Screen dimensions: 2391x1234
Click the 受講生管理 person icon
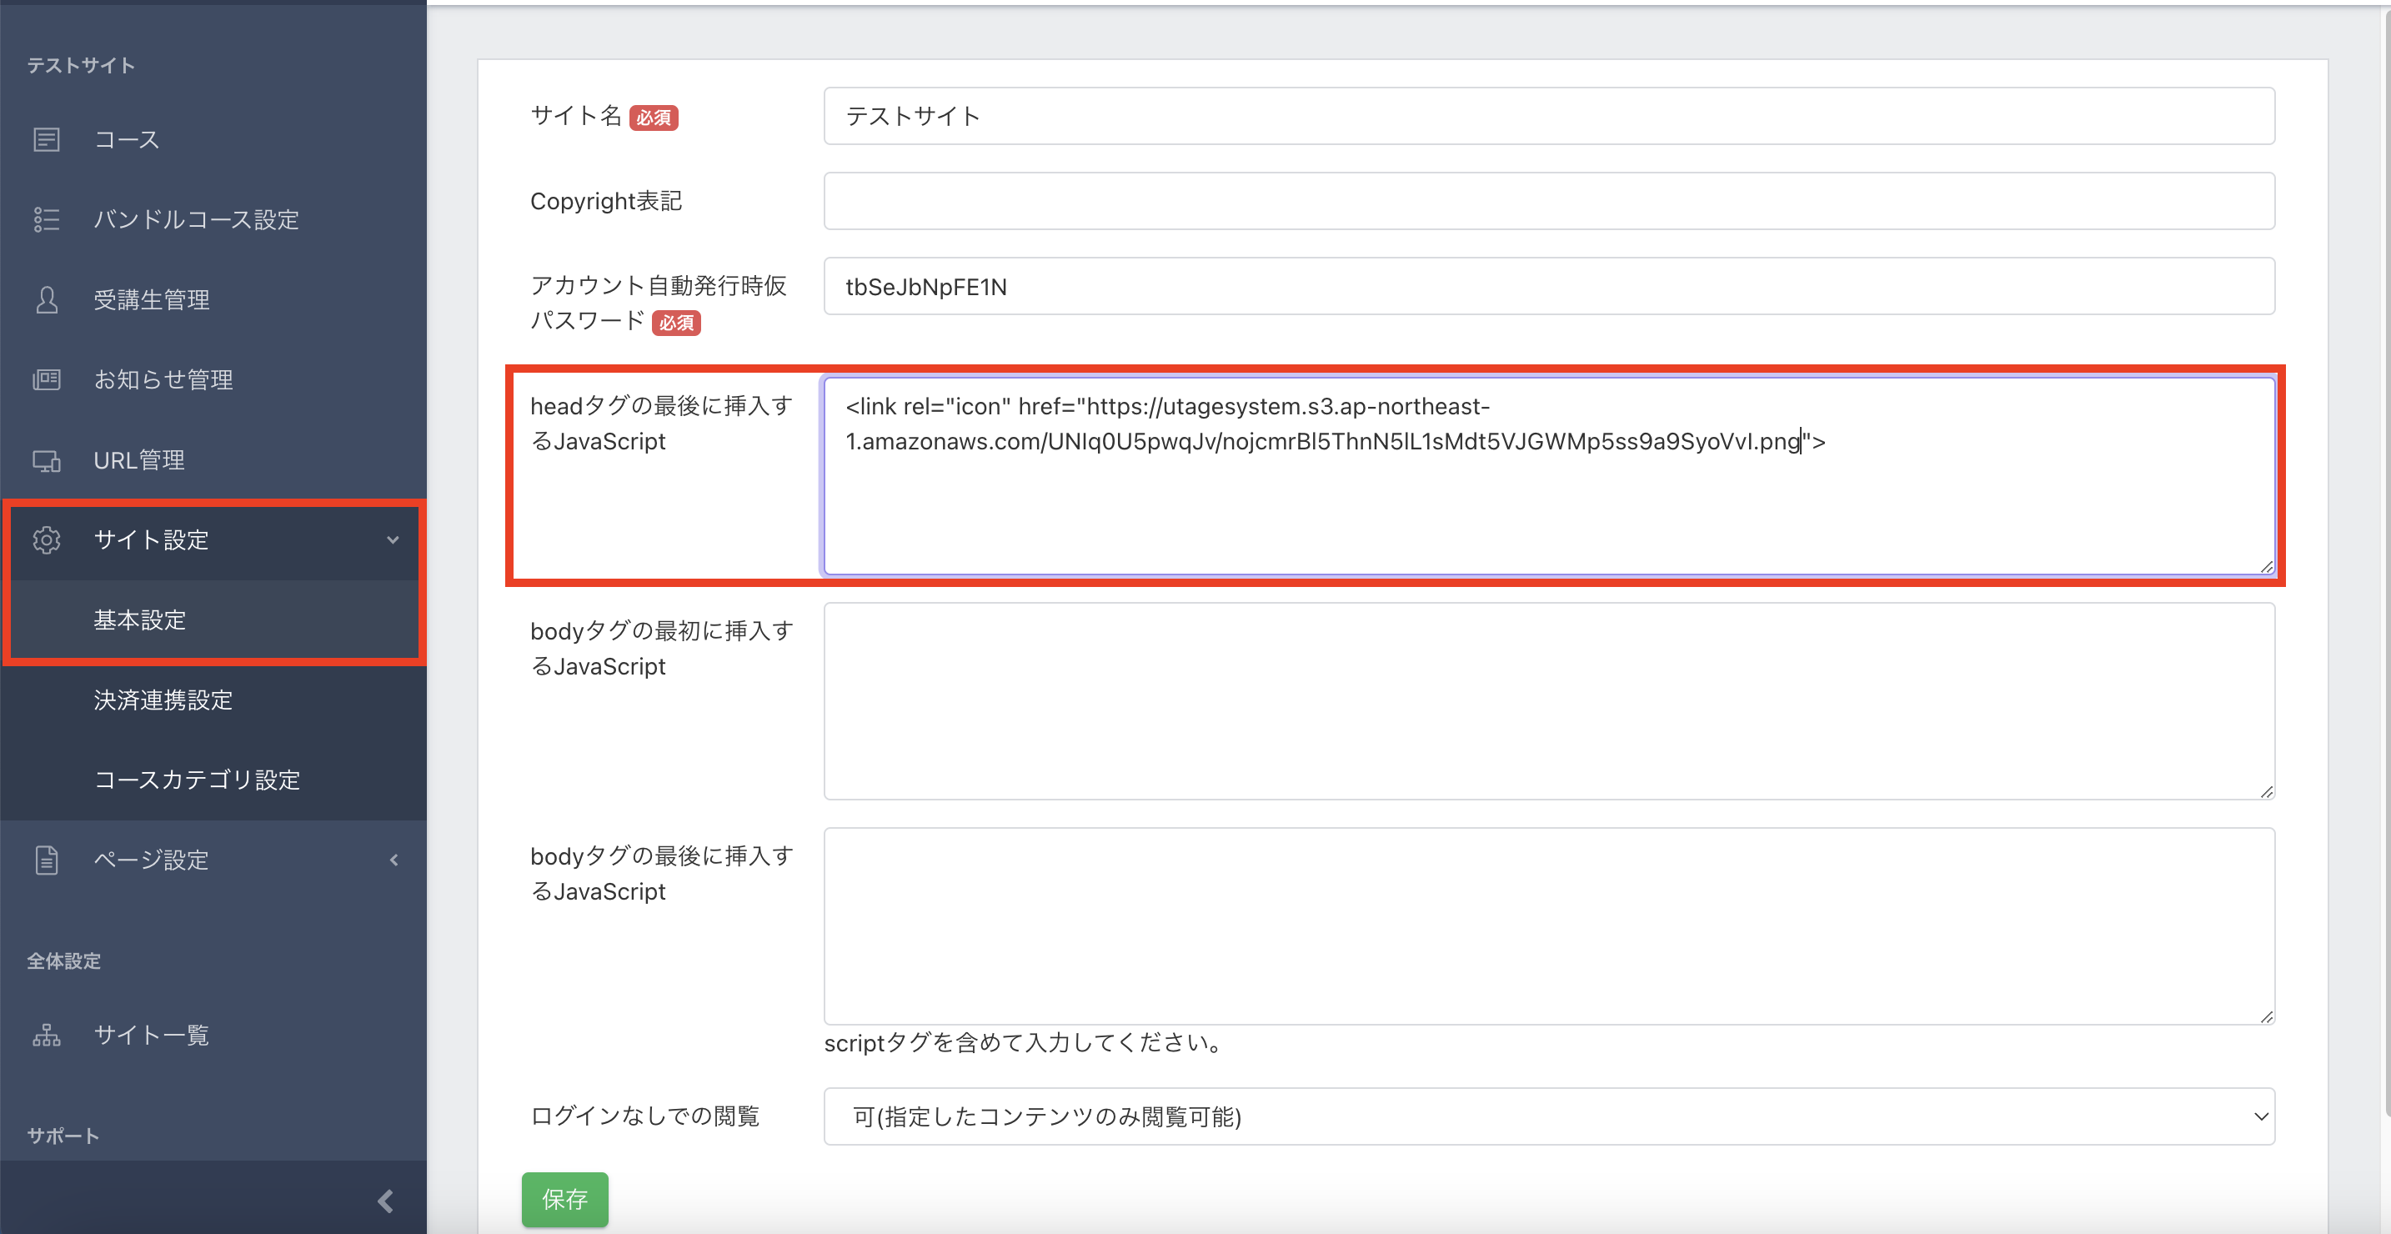tap(47, 300)
